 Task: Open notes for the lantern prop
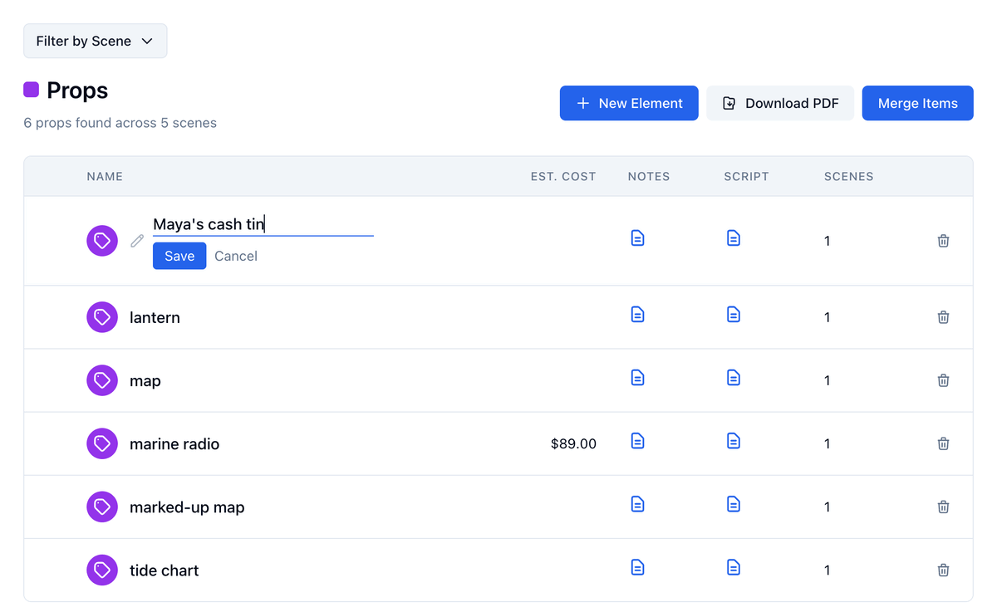point(637,315)
